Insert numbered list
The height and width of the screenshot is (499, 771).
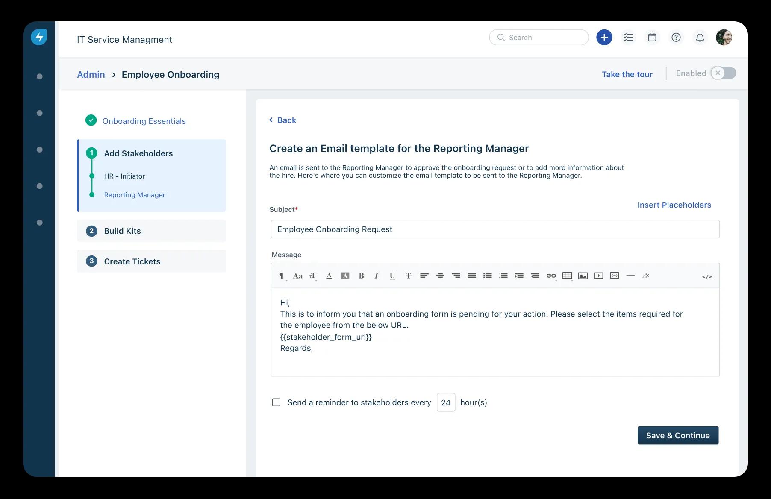point(503,276)
